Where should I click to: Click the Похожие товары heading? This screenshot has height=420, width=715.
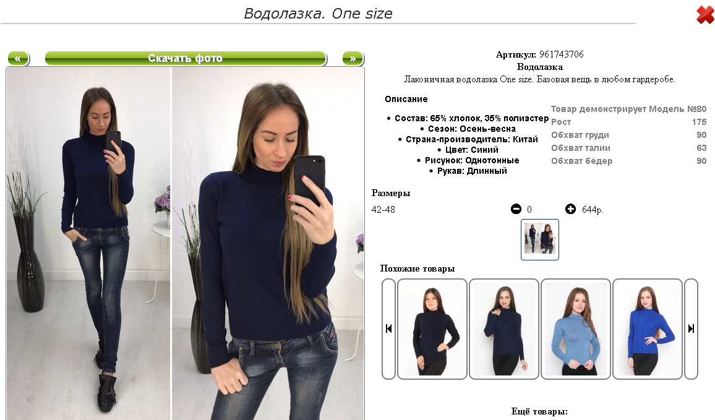coord(417,268)
